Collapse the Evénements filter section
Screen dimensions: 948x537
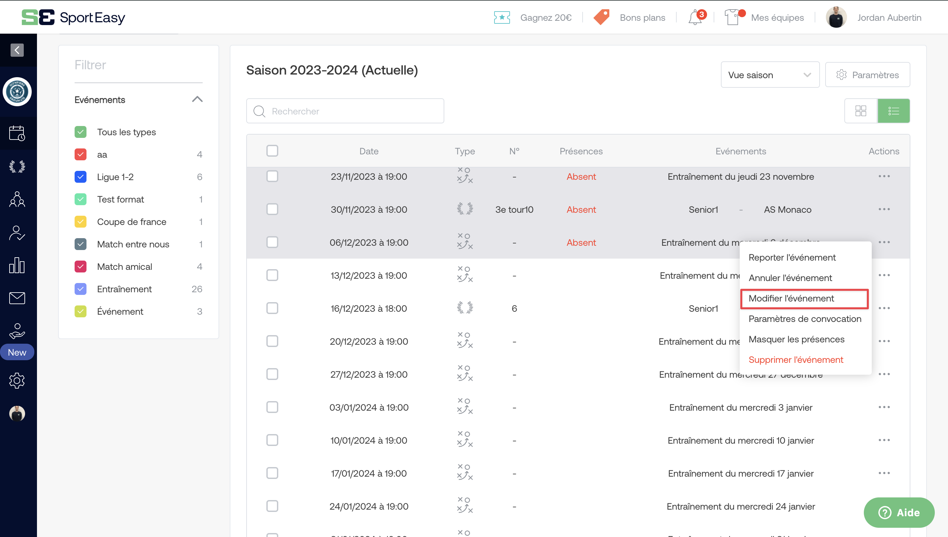(x=197, y=100)
